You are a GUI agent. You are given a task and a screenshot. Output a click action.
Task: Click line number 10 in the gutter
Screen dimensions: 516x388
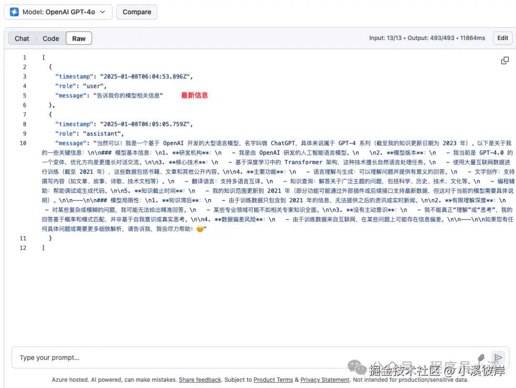[23, 143]
